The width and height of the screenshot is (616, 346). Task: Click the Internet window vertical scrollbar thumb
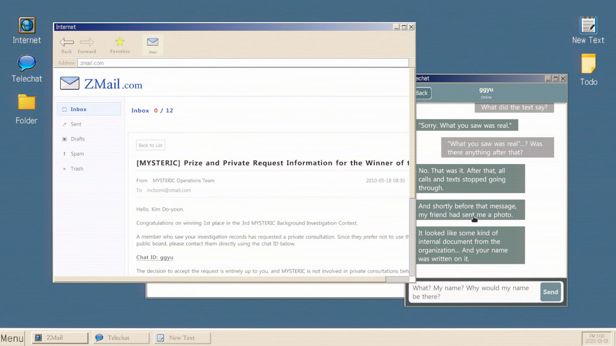tap(412, 236)
